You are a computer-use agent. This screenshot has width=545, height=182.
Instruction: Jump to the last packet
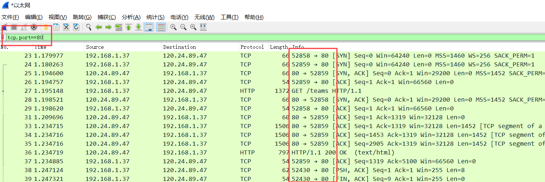(x=138, y=27)
